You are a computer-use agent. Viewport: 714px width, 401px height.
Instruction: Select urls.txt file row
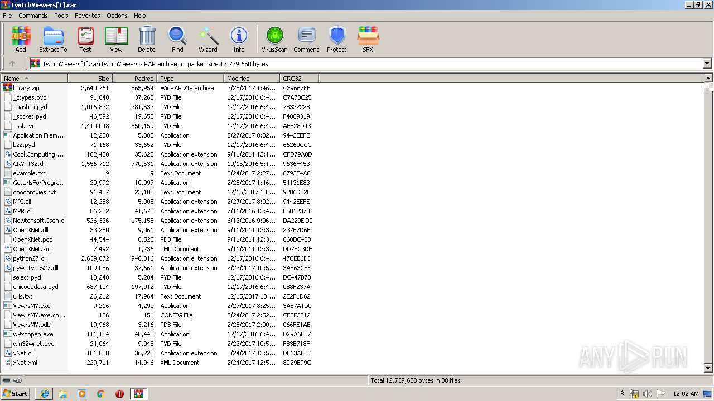pos(158,296)
